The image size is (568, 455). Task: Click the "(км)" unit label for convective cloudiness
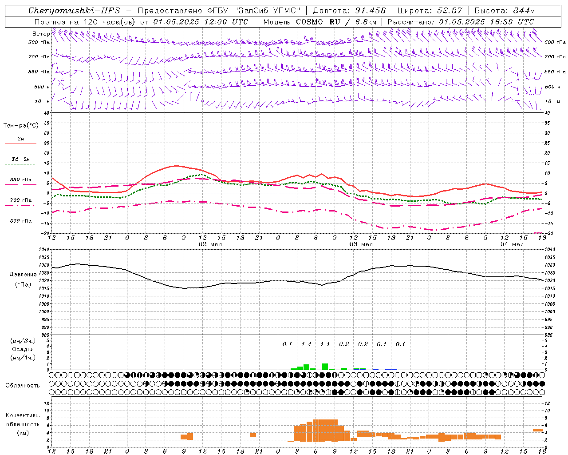click(23, 433)
